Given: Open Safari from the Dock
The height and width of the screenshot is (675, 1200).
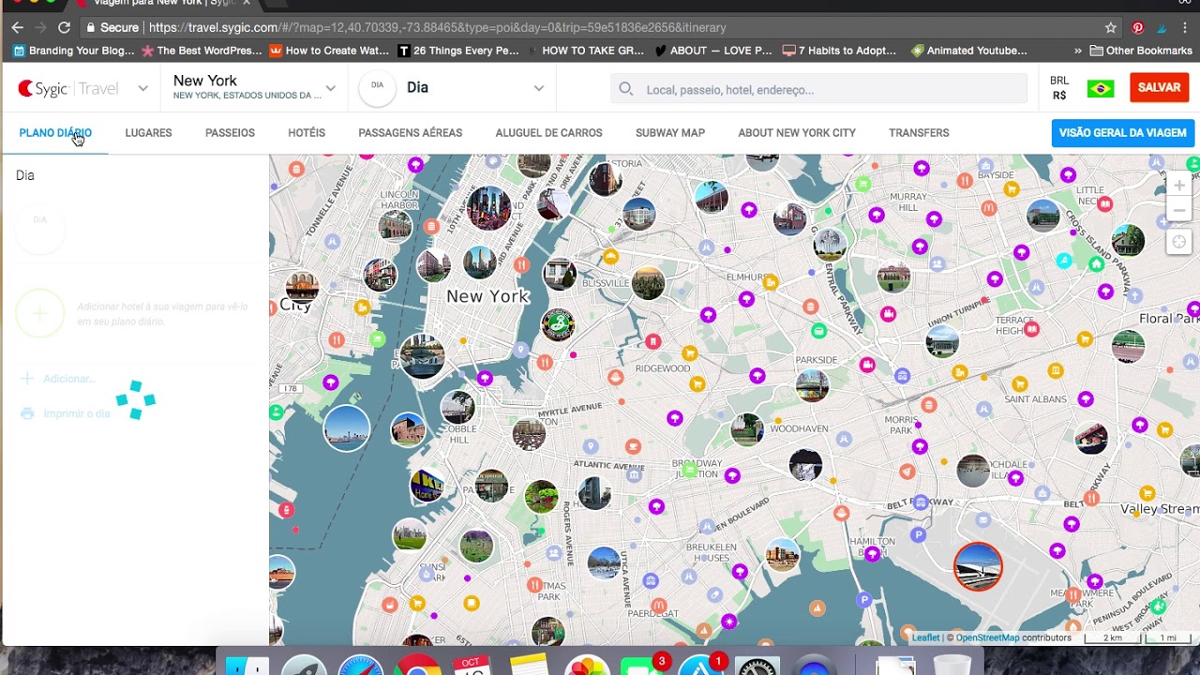Looking at the screenshot, I should click(x=360, y=664).
